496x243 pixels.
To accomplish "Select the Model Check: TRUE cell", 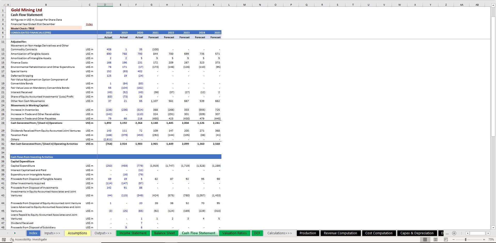I will (x=46, y=28).
